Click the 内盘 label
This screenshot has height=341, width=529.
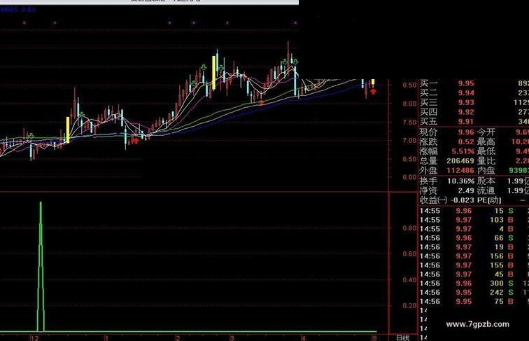click(486, 171)
